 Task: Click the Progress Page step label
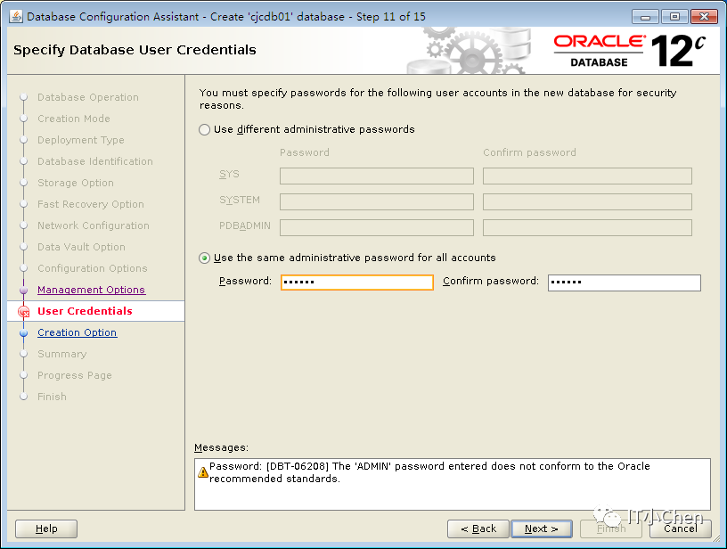(x=75, y=375)
